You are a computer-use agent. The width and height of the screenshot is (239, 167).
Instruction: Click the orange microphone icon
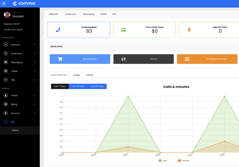[x=189, y=30]
